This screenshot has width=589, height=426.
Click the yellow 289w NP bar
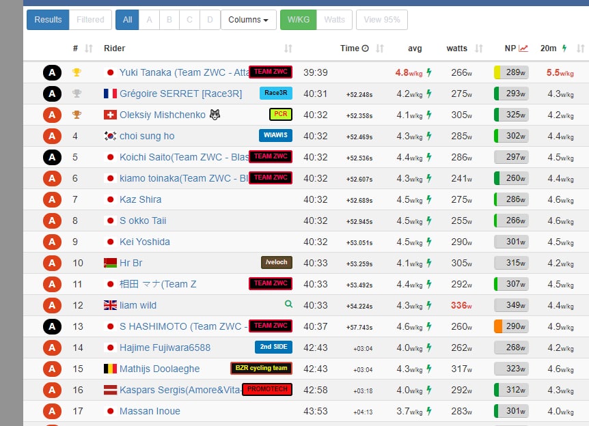511,72
